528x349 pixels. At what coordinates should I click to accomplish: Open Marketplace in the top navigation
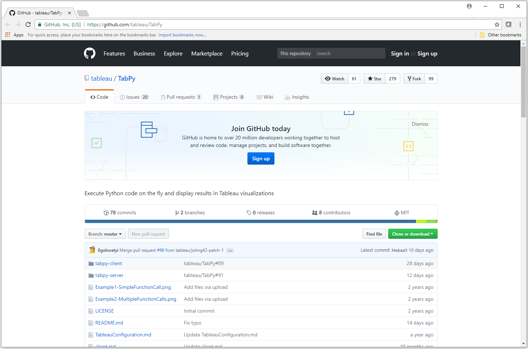[x=207, y=53]
